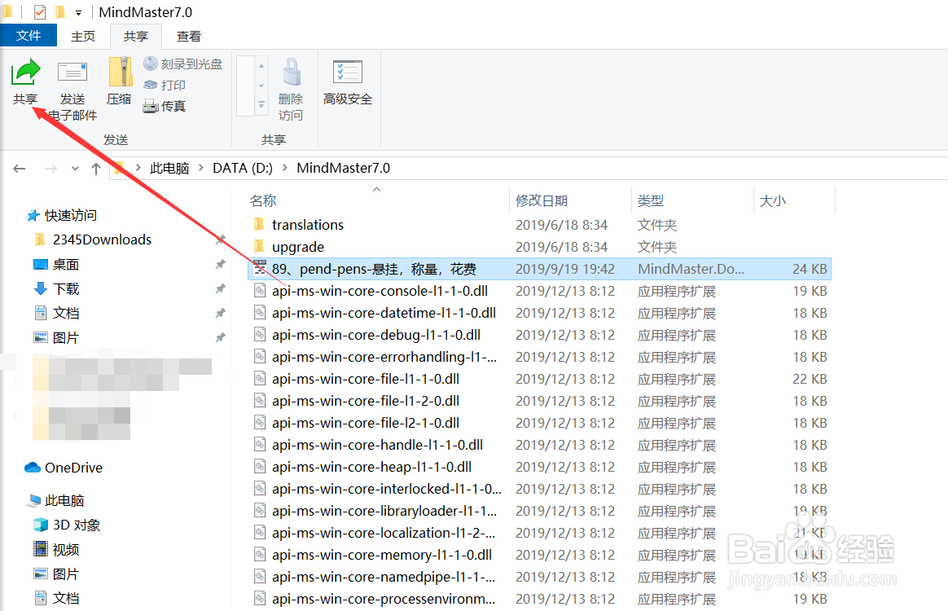Click api-ms-win-core-errorhandling file name

click(384, 357)
